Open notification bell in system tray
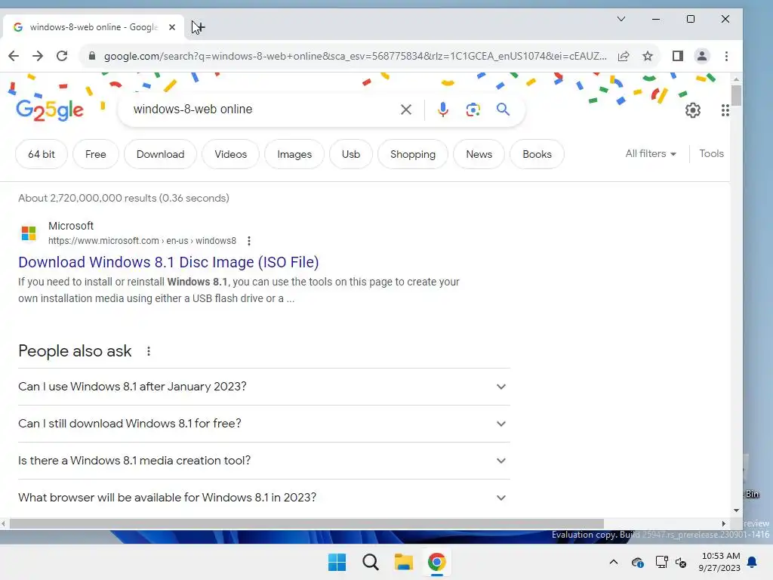 (x=753, y=562)
